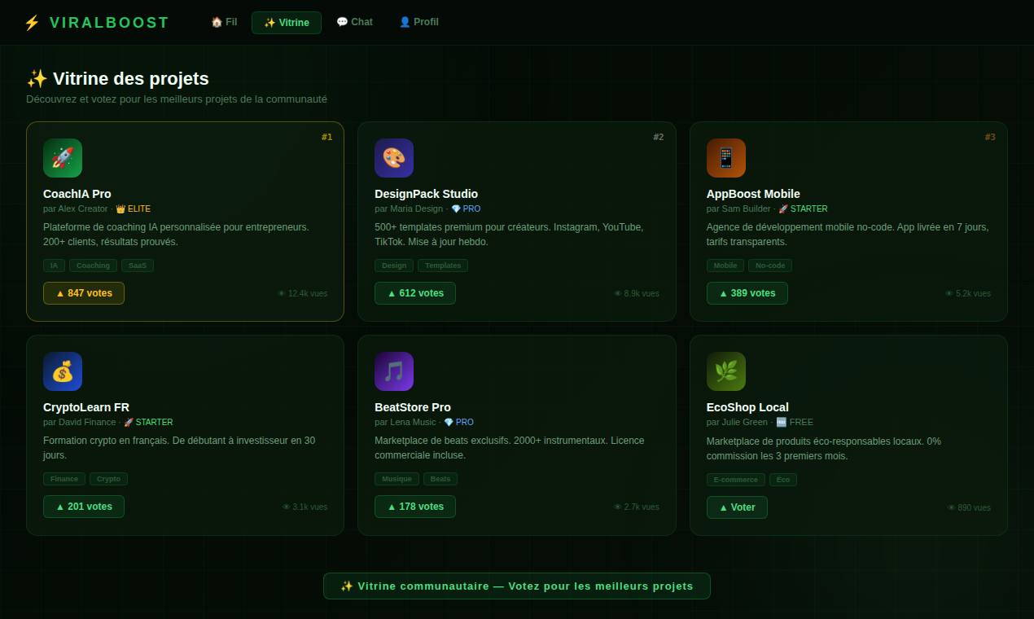Click the VIRALBOOST lightning bolt logo
1034x619 pixels.
pyautogui.click(x=32, y=22)
